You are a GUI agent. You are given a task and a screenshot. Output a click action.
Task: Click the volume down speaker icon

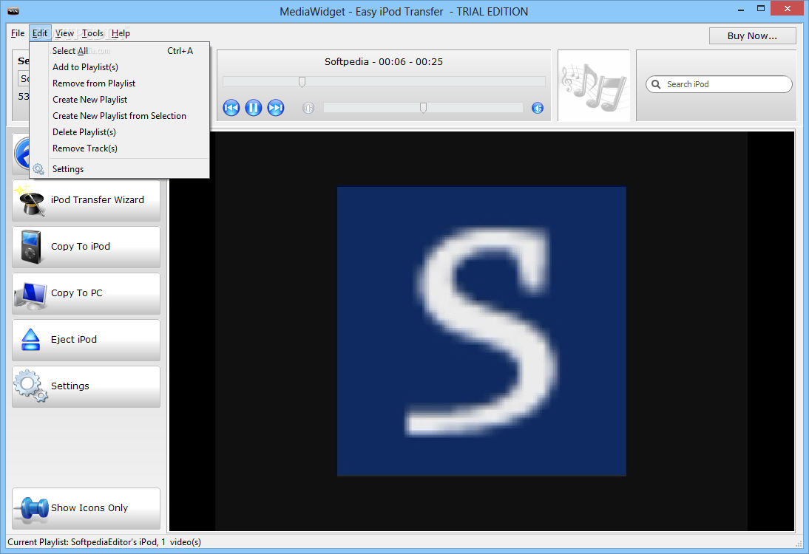[308, 108]
